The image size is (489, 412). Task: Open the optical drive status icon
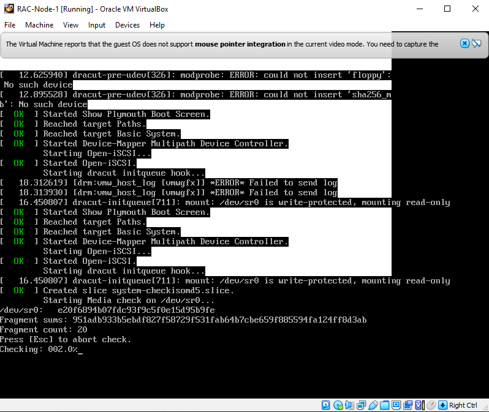(338, 405)
